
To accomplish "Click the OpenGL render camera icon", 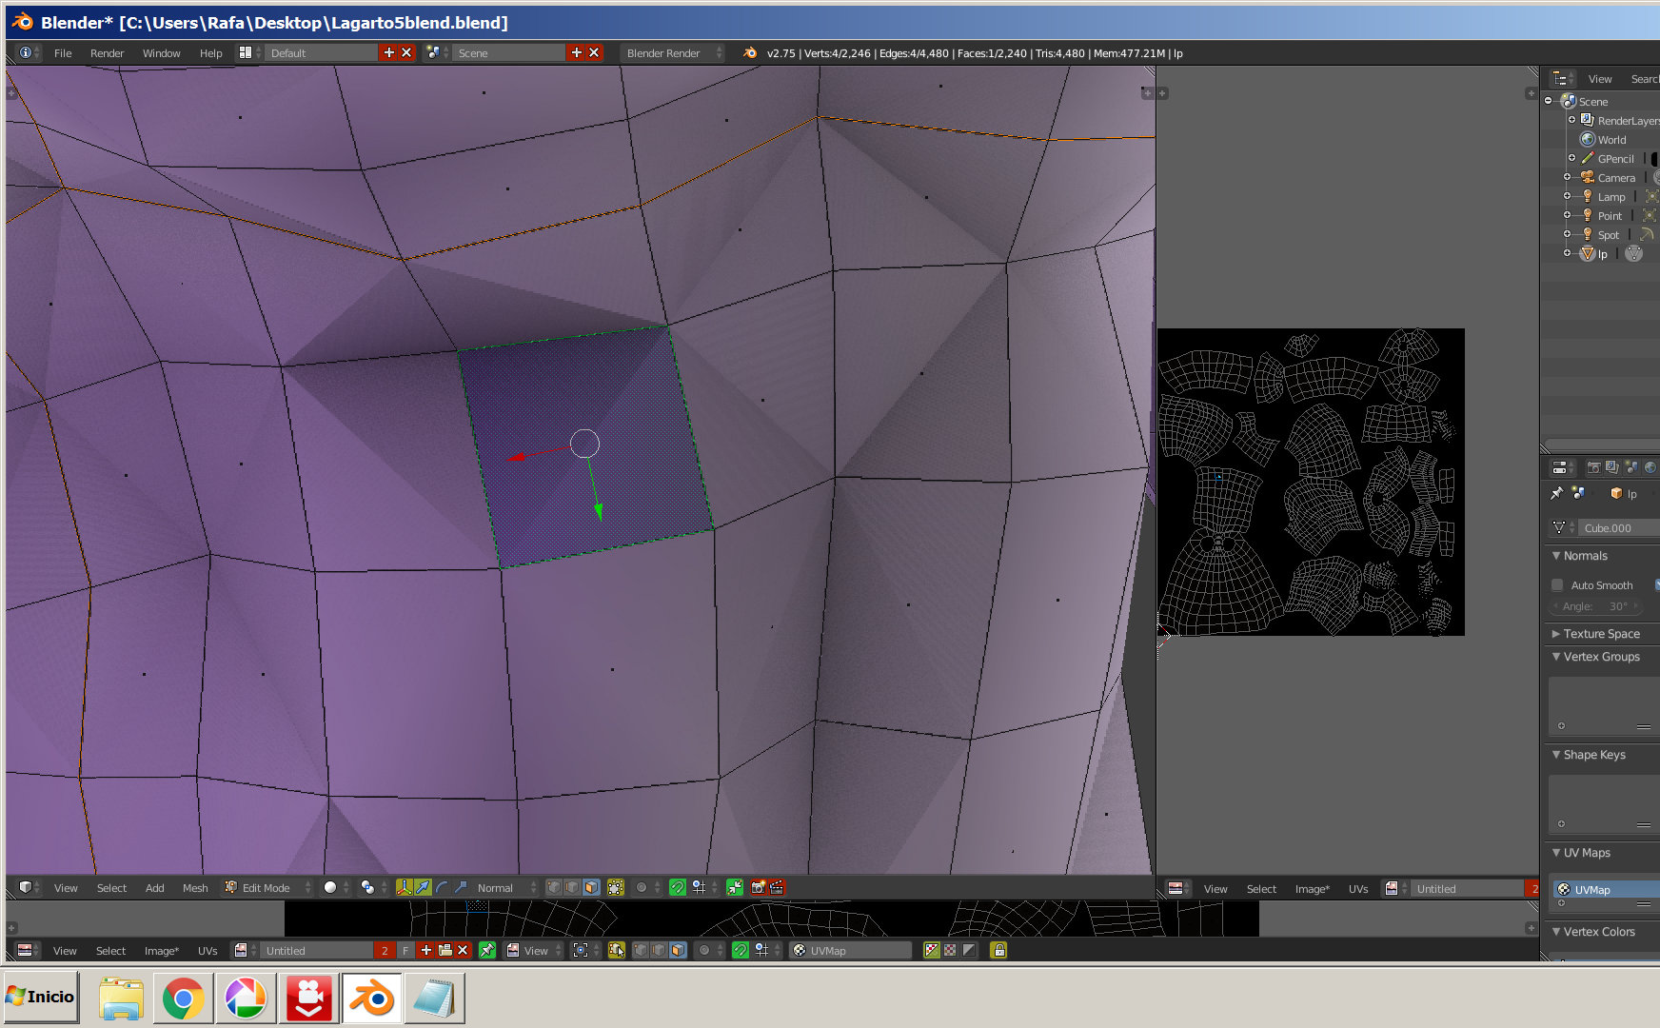I will click(758, 887).
